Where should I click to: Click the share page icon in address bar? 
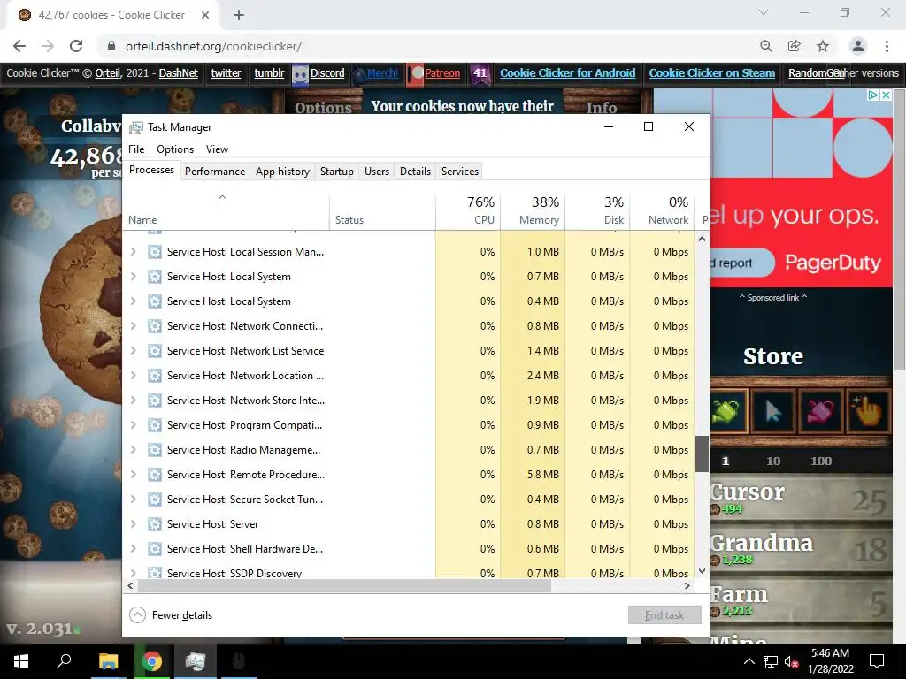pyautogui.click(x=795, y=46)
